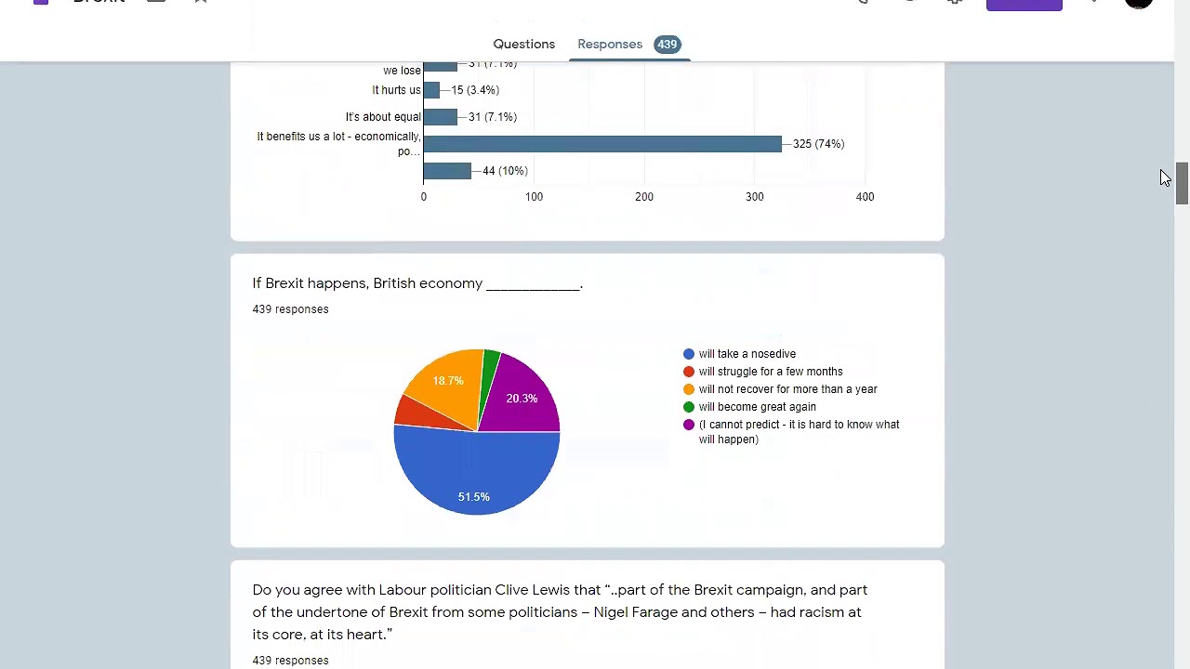Viewport: 1190px width, 669px height.
Task: Select the blue 51.5% pie slice
Action: 476,474
